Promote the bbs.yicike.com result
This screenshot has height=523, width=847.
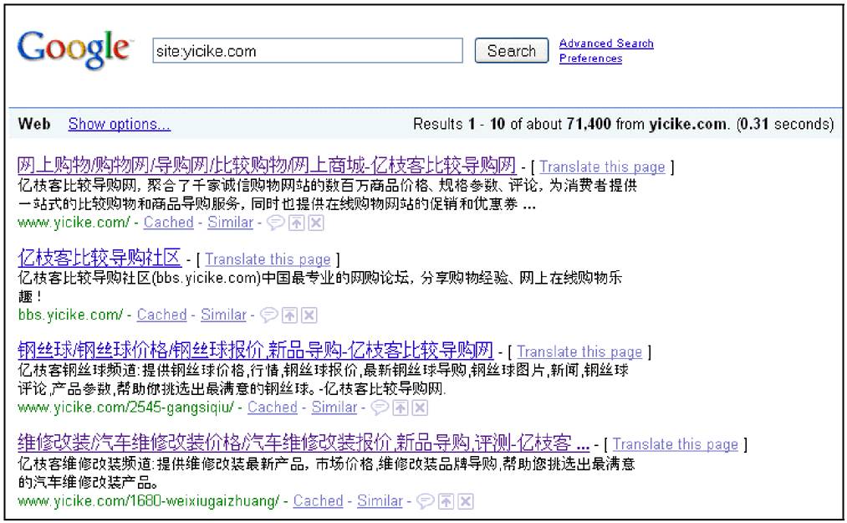pyautogui.click(x=289, y=315)
